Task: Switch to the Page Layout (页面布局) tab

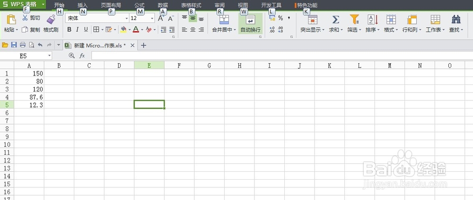Action: tap(111, 5)
